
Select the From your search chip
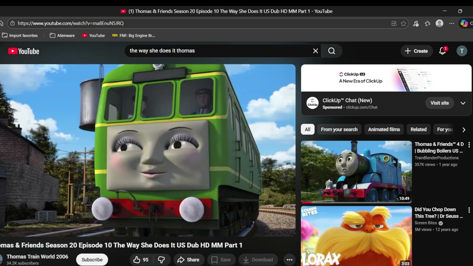pos(339,129)
